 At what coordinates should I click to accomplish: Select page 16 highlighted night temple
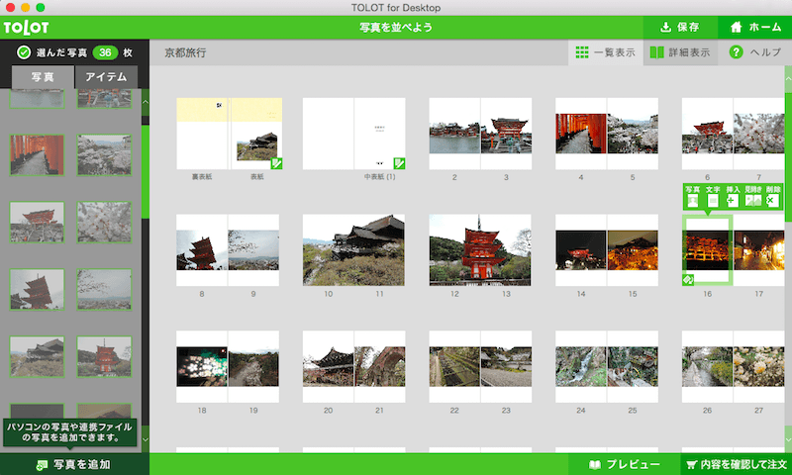[707, 249]
